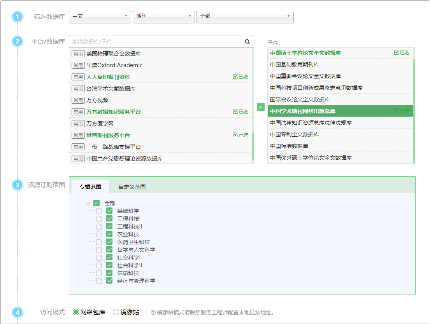This screenshot has width=430, height=324.
Task: Uncheck the 全部 checkbox
Action: [97, 203]
